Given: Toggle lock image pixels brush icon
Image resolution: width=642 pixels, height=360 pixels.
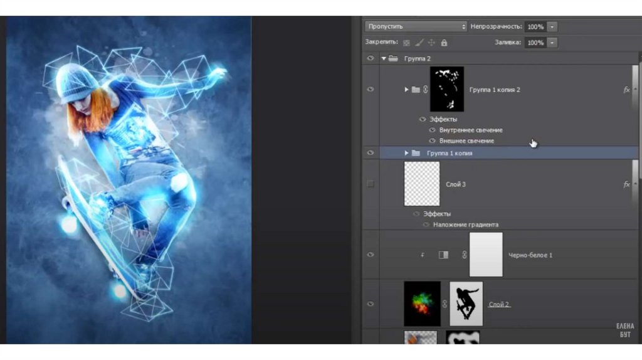Looking at the screenshot, I should 419,43.
